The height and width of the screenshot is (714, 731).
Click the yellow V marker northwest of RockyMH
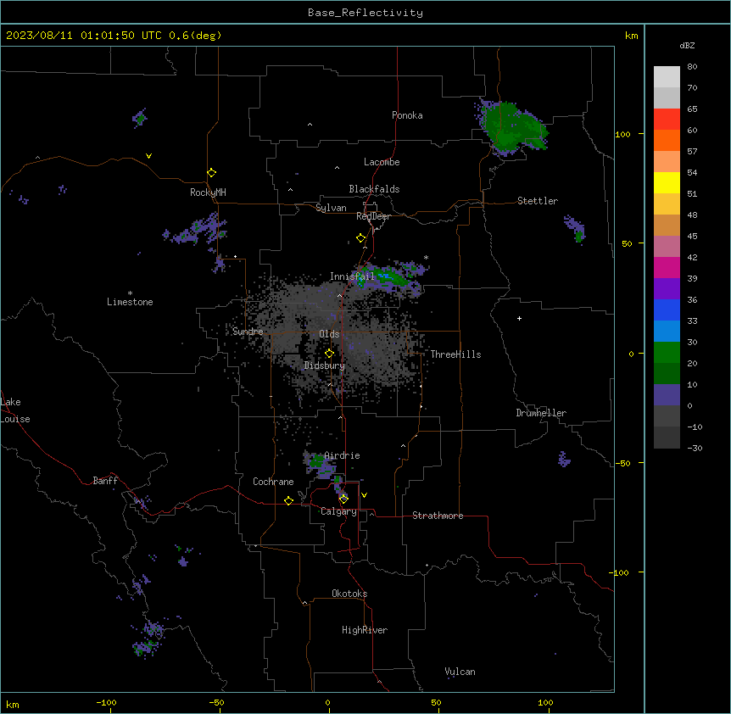[148, 156]
